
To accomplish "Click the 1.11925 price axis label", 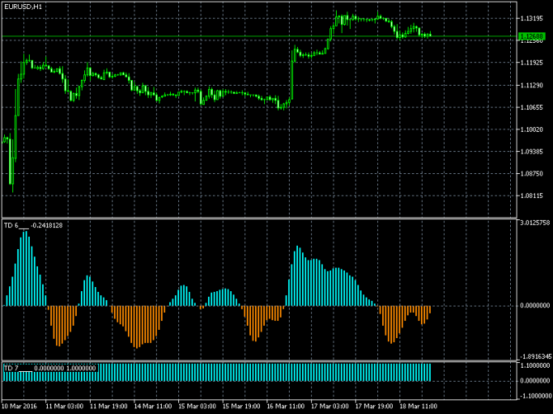I will [x=532, y=63].
